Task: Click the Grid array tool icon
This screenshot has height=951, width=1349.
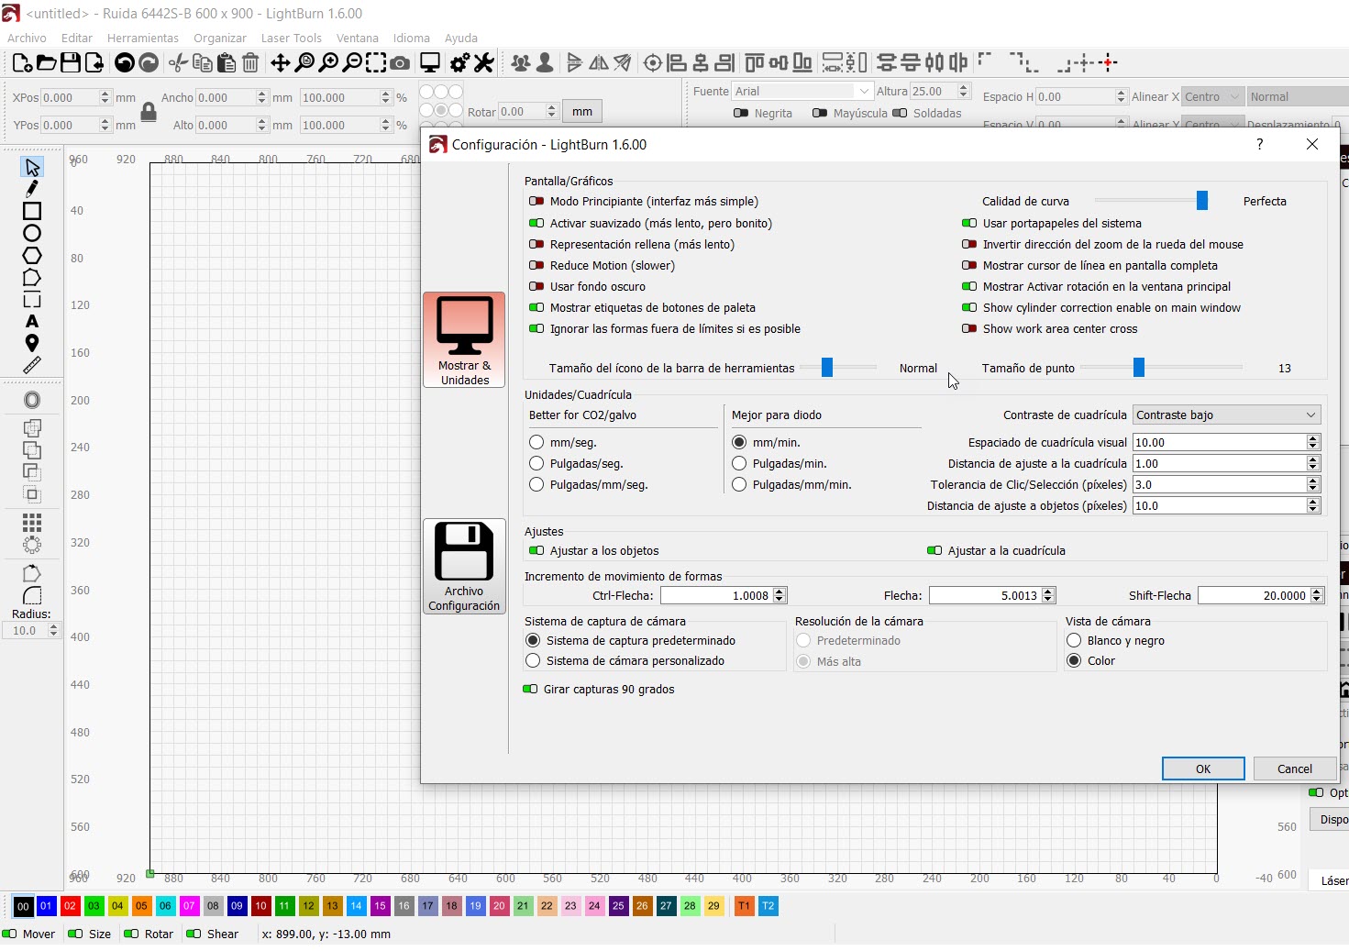Action: point(32,523)
